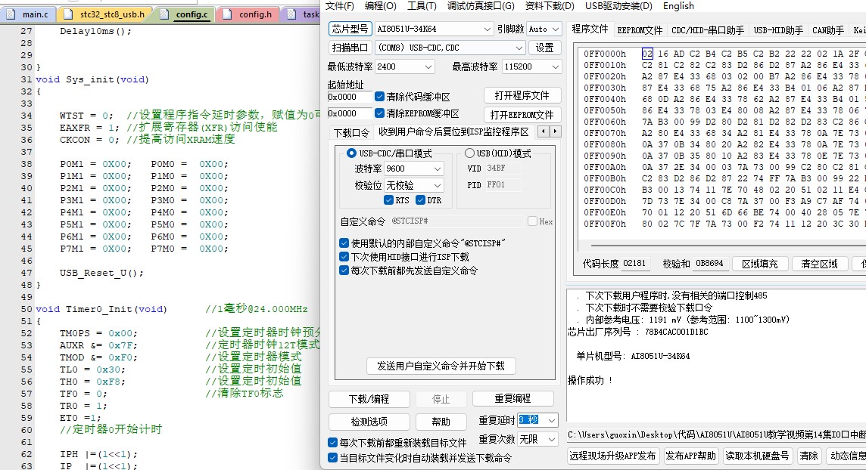Click 远程现场升级APP发布 button

pyautogui.click(x=612, y=456)
